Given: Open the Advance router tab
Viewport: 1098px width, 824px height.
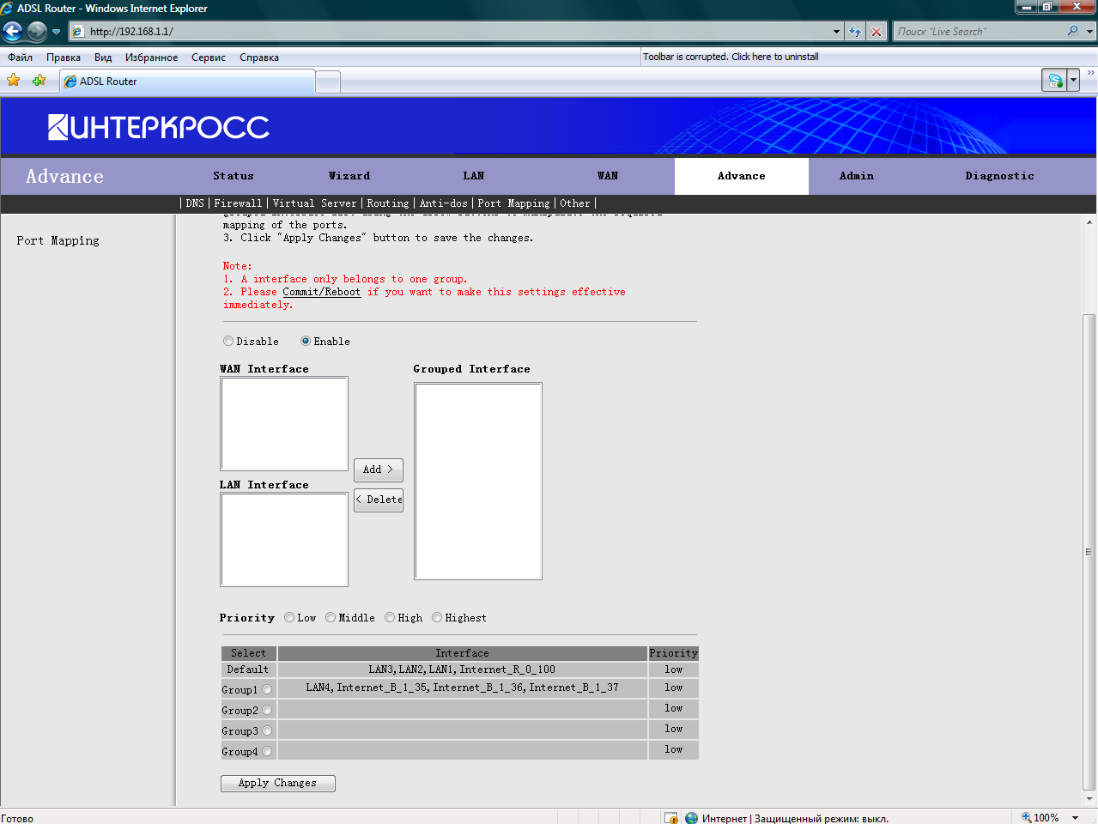Looking at the screenshot, I should [x=742, y=176].
